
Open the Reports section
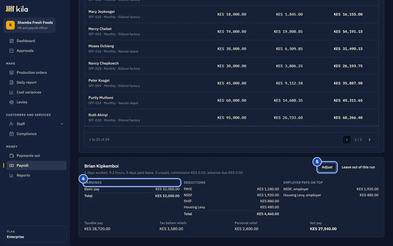(37, 175)
